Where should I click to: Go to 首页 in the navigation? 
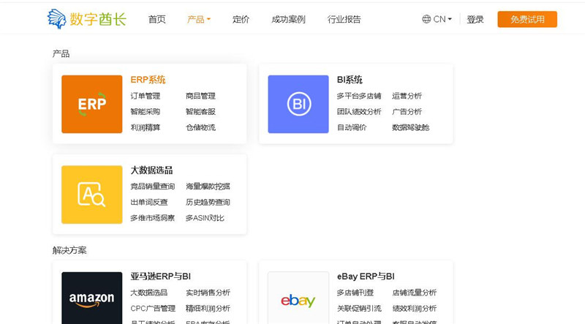click(x=156, y=19)
